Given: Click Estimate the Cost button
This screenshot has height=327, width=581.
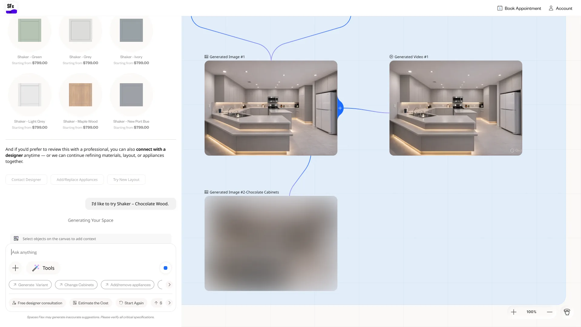Looking at the screenshot, I should pos(91,303).
